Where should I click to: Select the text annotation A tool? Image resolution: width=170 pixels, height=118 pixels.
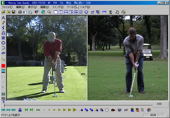3,18
